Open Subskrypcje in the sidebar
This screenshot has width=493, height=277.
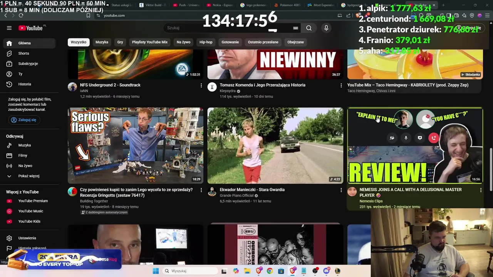[30, 63]
